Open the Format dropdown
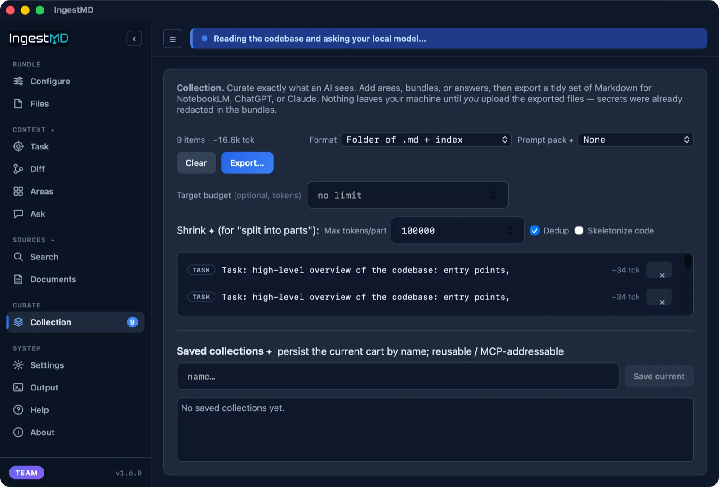Image resolution: width=719 pixels, height=487 pixels. click(426, 140)
